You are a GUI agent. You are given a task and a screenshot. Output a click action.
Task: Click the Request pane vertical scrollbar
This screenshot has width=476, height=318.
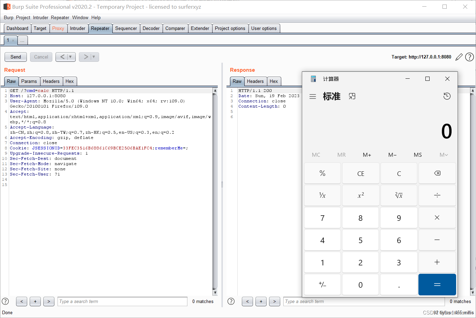click(215, 192)
